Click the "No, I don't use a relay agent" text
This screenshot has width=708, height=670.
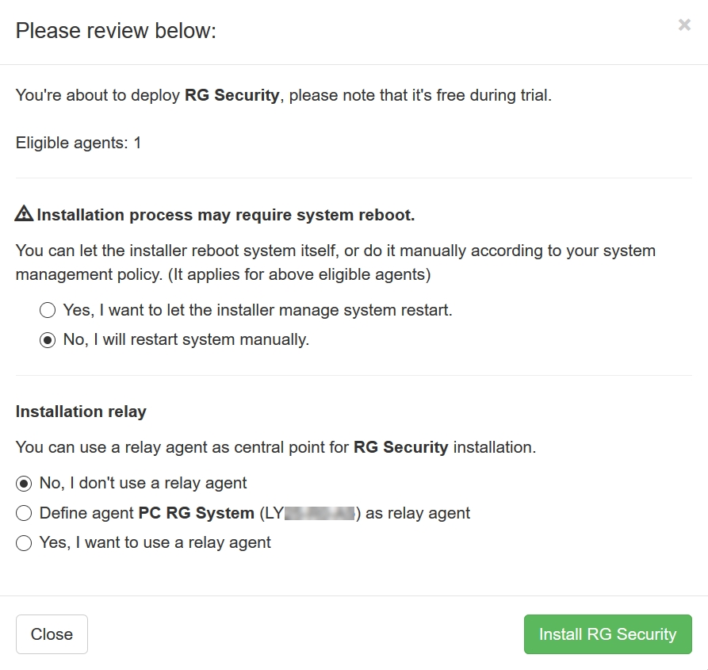[144, 483]
